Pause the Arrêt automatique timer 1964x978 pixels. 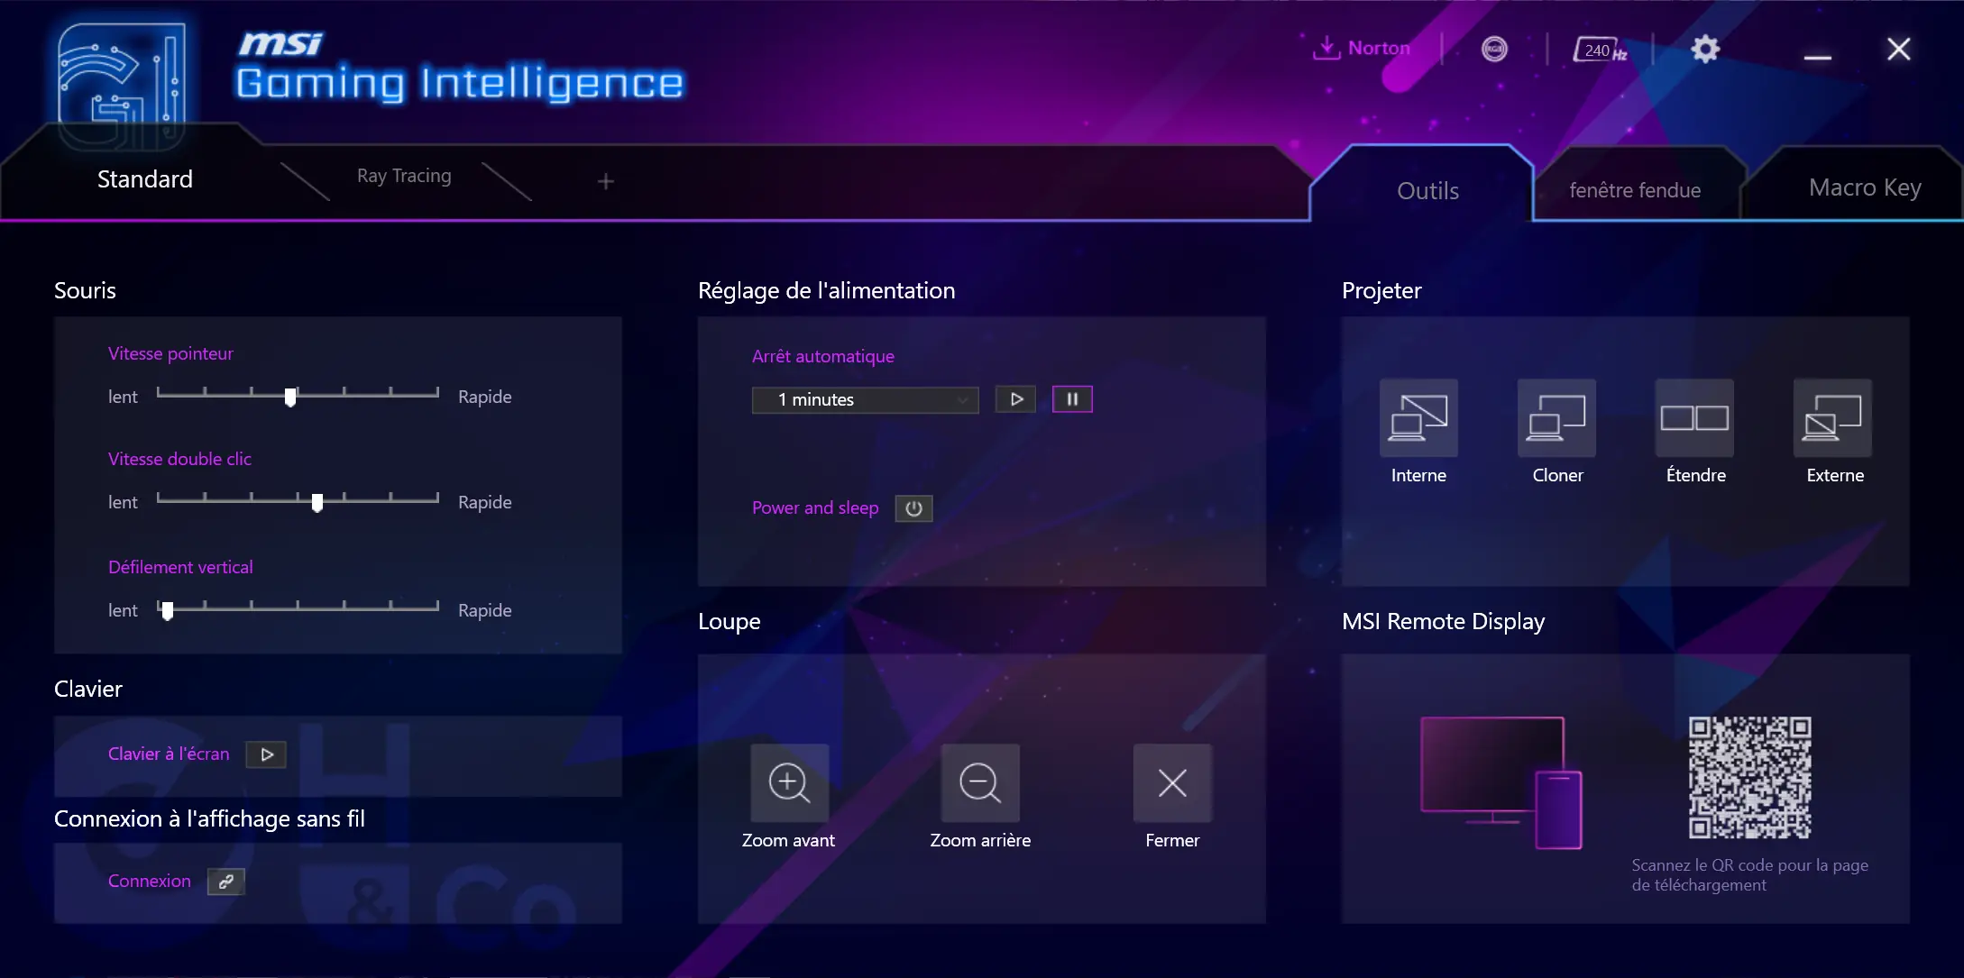click(1071, 398)
